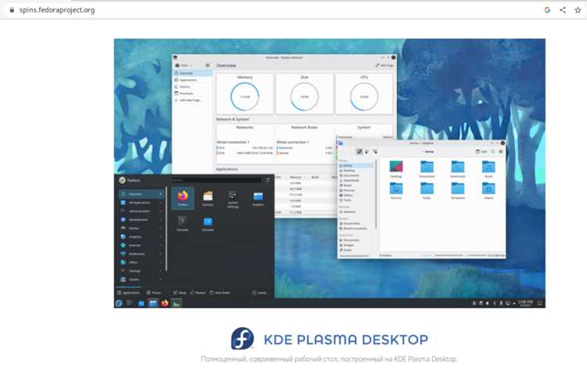Screen dimensions: 587x371
Task: Click the Firefox icon on the KDE taskbar
Action: click(164, 303)
